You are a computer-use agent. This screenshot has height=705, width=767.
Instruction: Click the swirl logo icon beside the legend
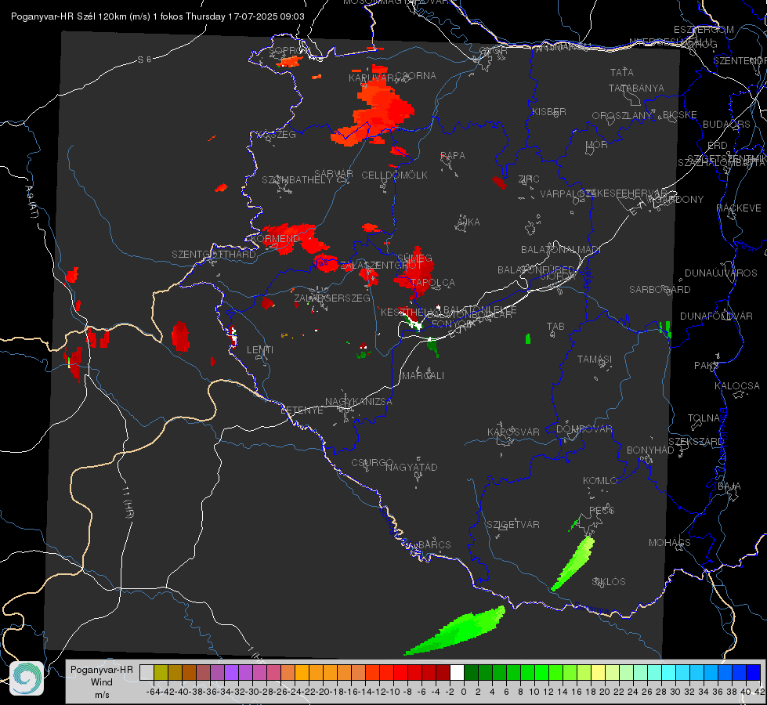27,678
